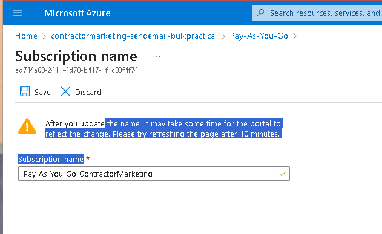The image size is (382, 234).
Task: Click the orange warning triangle icon
Action: click(x=27, y=126)
